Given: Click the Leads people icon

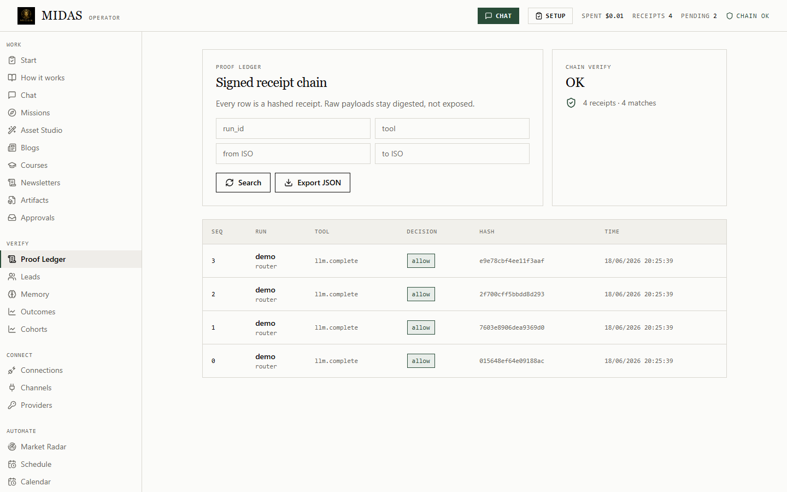Looking at the screenshot, I should 12,277.
